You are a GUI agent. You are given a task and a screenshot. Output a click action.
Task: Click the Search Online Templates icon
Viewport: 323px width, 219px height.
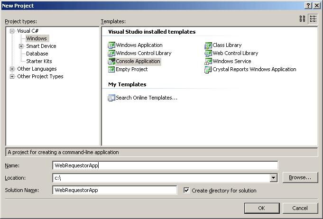coord(111,98)
